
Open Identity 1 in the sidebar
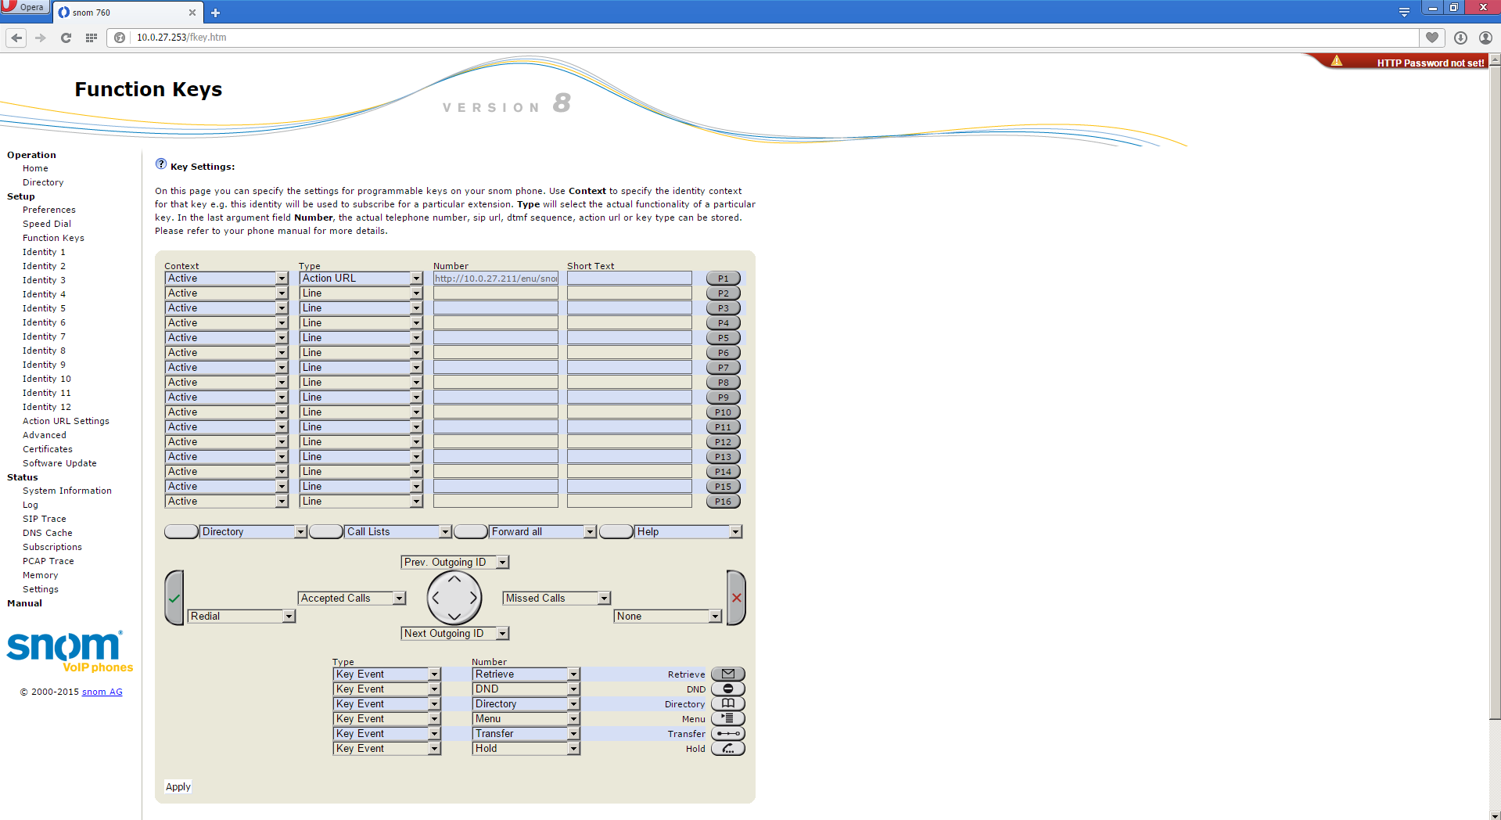44,252
